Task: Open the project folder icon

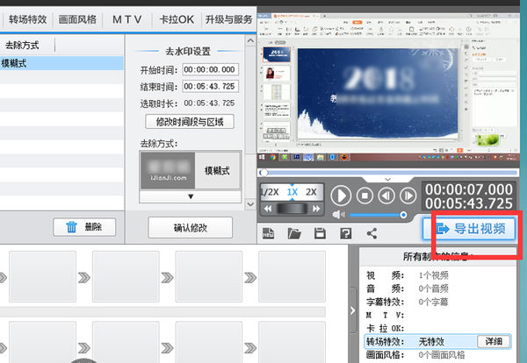Action: 294,233
